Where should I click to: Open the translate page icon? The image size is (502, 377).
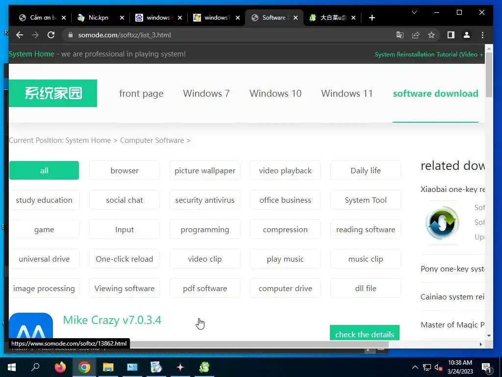pos(400,35)
